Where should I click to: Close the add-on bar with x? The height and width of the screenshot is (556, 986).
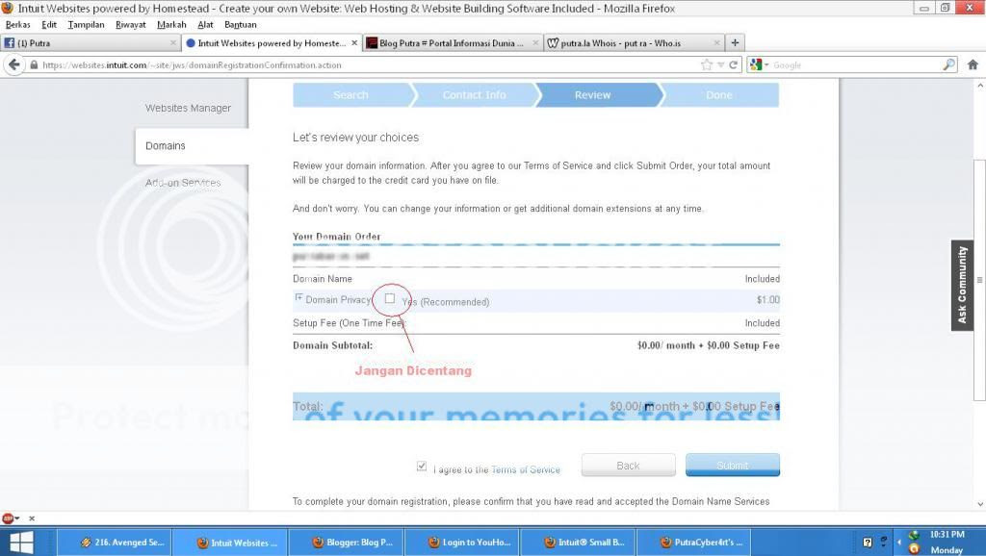click(x=32, y=518)
